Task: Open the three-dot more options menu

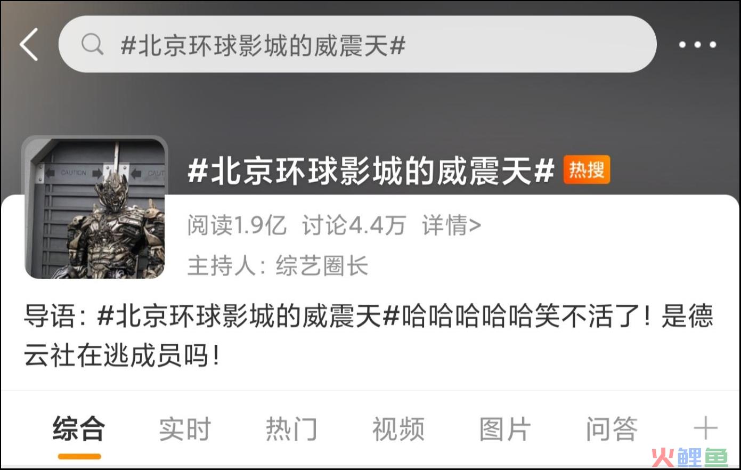Action: click(x=697, y=45)
